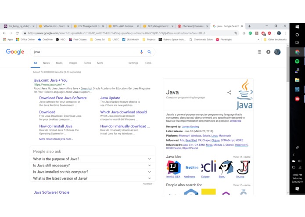The image size is (305, 217).
Task: Click the magnifier search button
Action: 149,52
